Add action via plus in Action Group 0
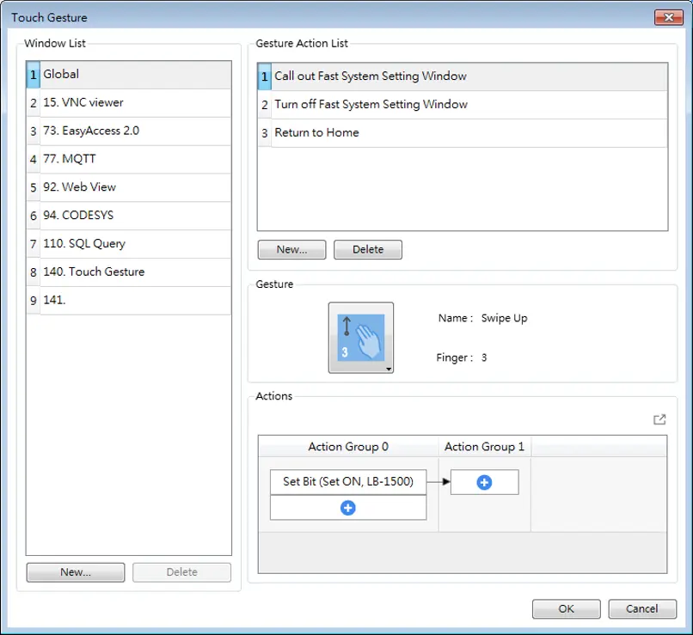Image resolution: width=693 pixels, height=635 pixels. (348, 508)
